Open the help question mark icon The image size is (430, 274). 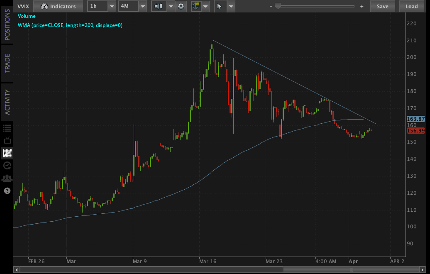pos(7,191)
